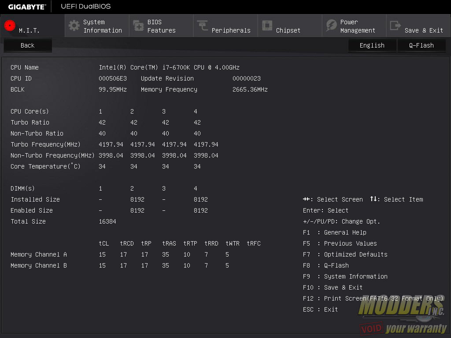Click the Change Opt. key hint

pyautogui.click(x=341, y=222)
